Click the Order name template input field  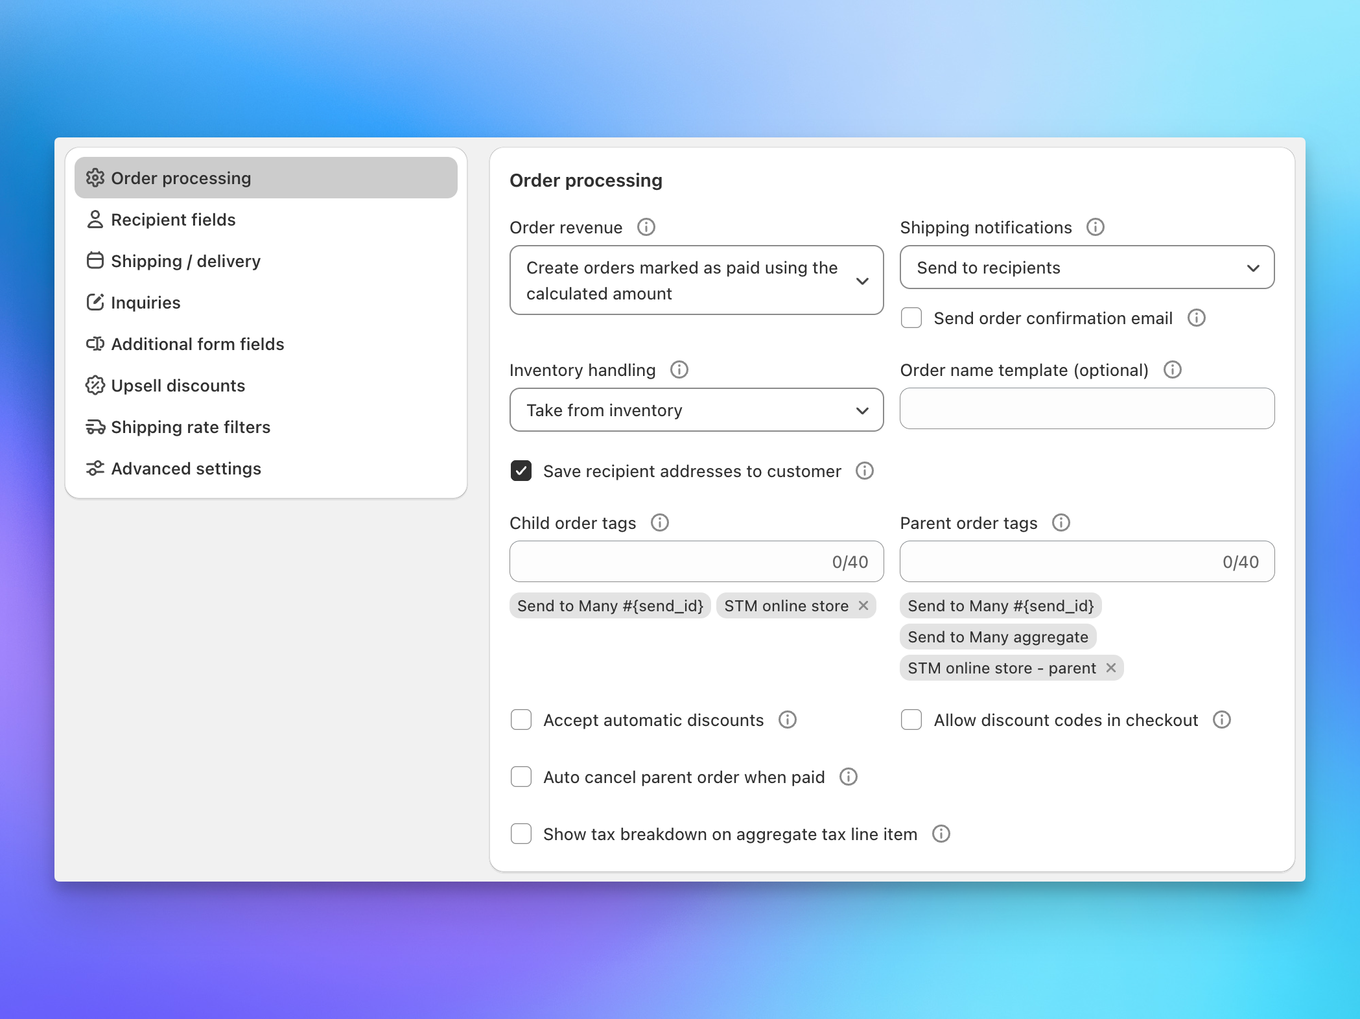click(x=1086, y=408)
